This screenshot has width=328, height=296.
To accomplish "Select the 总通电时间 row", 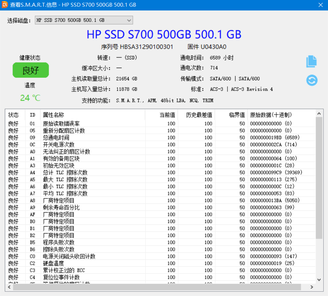I will pos(161,138).
